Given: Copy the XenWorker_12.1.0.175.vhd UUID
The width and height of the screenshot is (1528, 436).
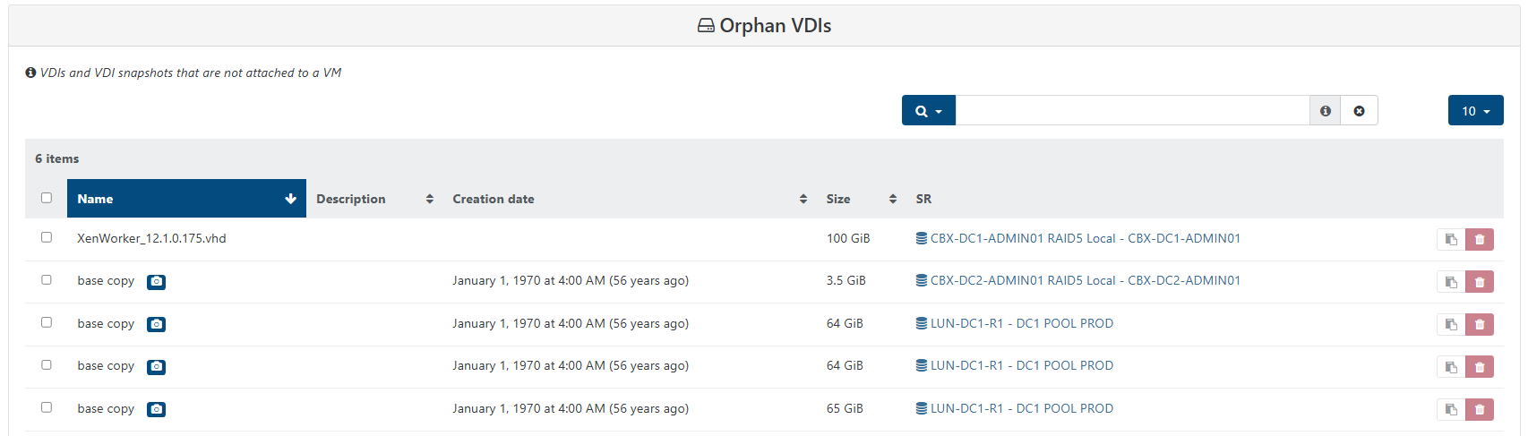Looking at the screenshot, I should (x=1451, y=239).
